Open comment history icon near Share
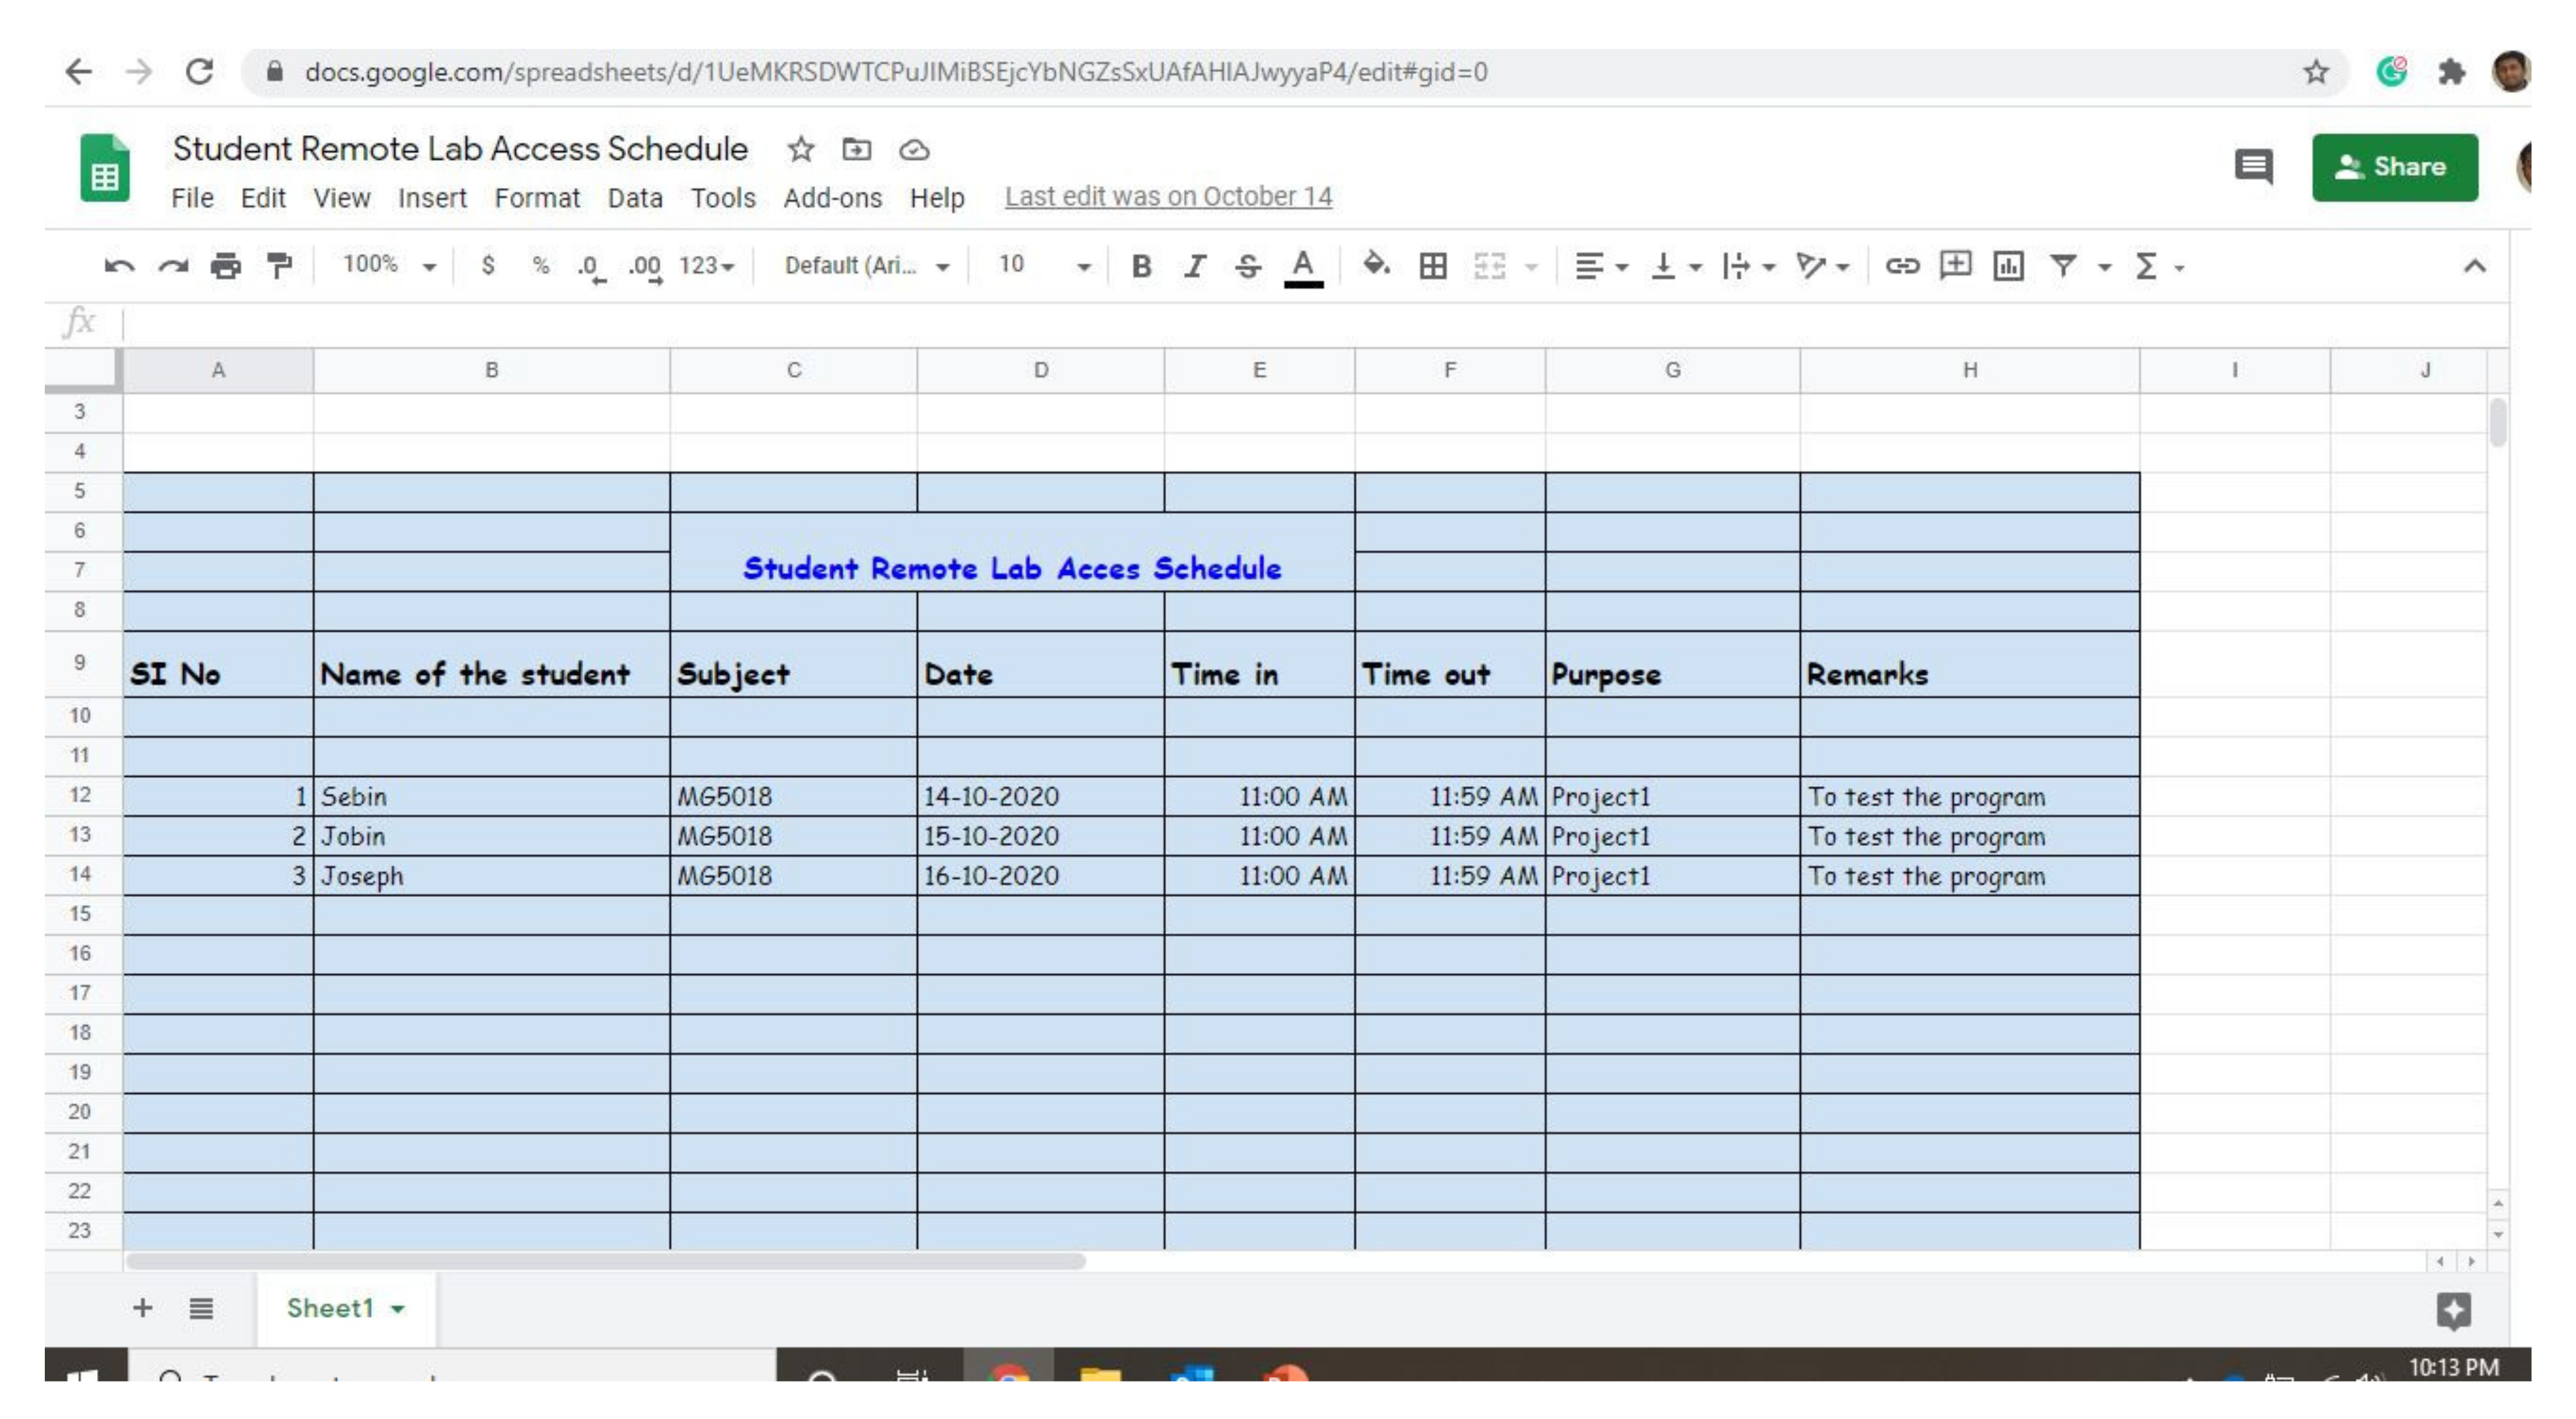 click(x=2253, y=167)
